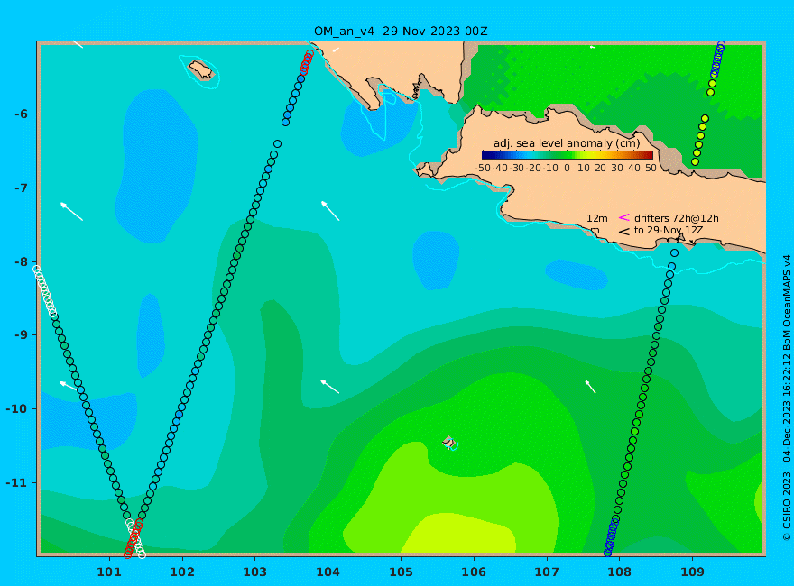Click the black arrow symbol in the legend
The image size is (794, 586).
click(623, 232)
